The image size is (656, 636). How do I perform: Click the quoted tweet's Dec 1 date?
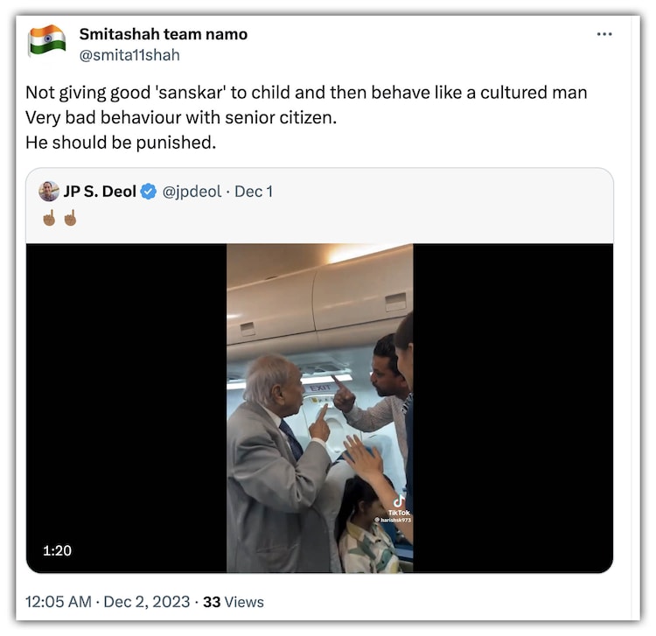(254, 191)
